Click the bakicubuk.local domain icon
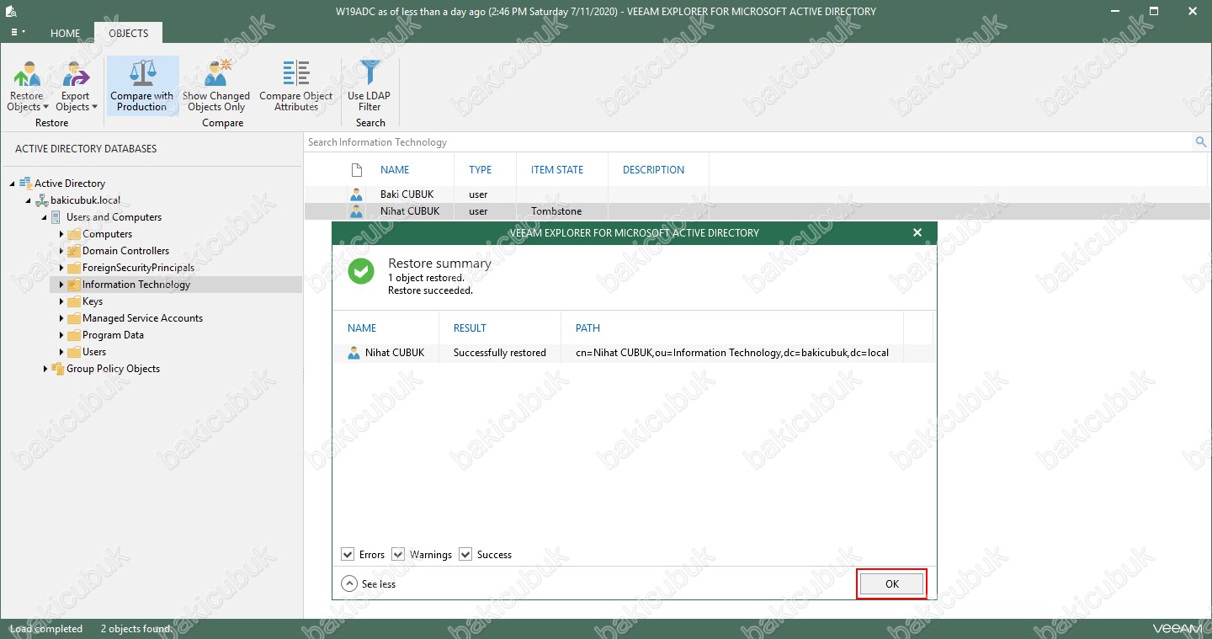 pos(41,200)
